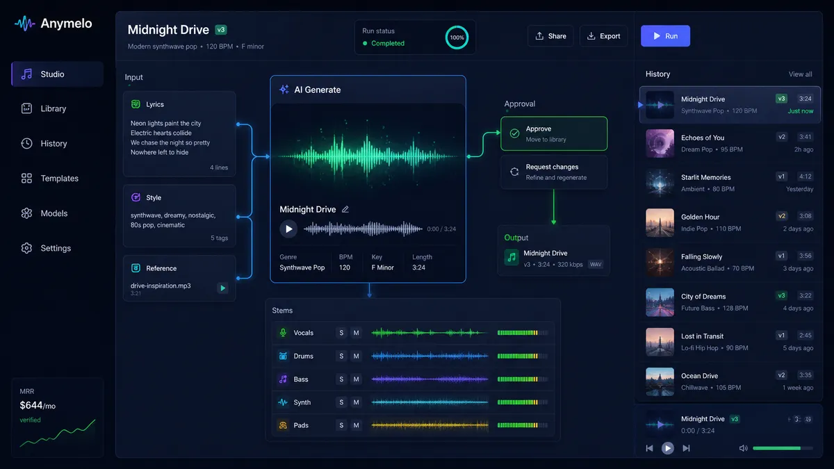Open the Starlit Memories history entry
Screen dimensions: 834x469
pos(730,183)
